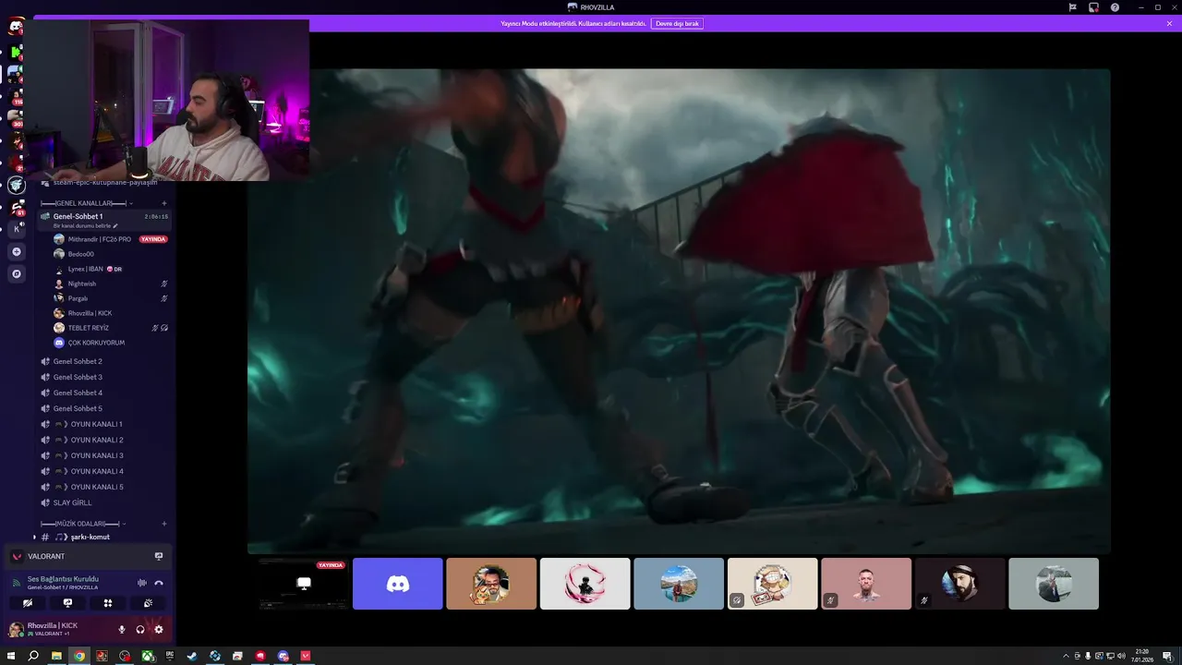Switch to Chrome in taskbar

tap(79, 656)
